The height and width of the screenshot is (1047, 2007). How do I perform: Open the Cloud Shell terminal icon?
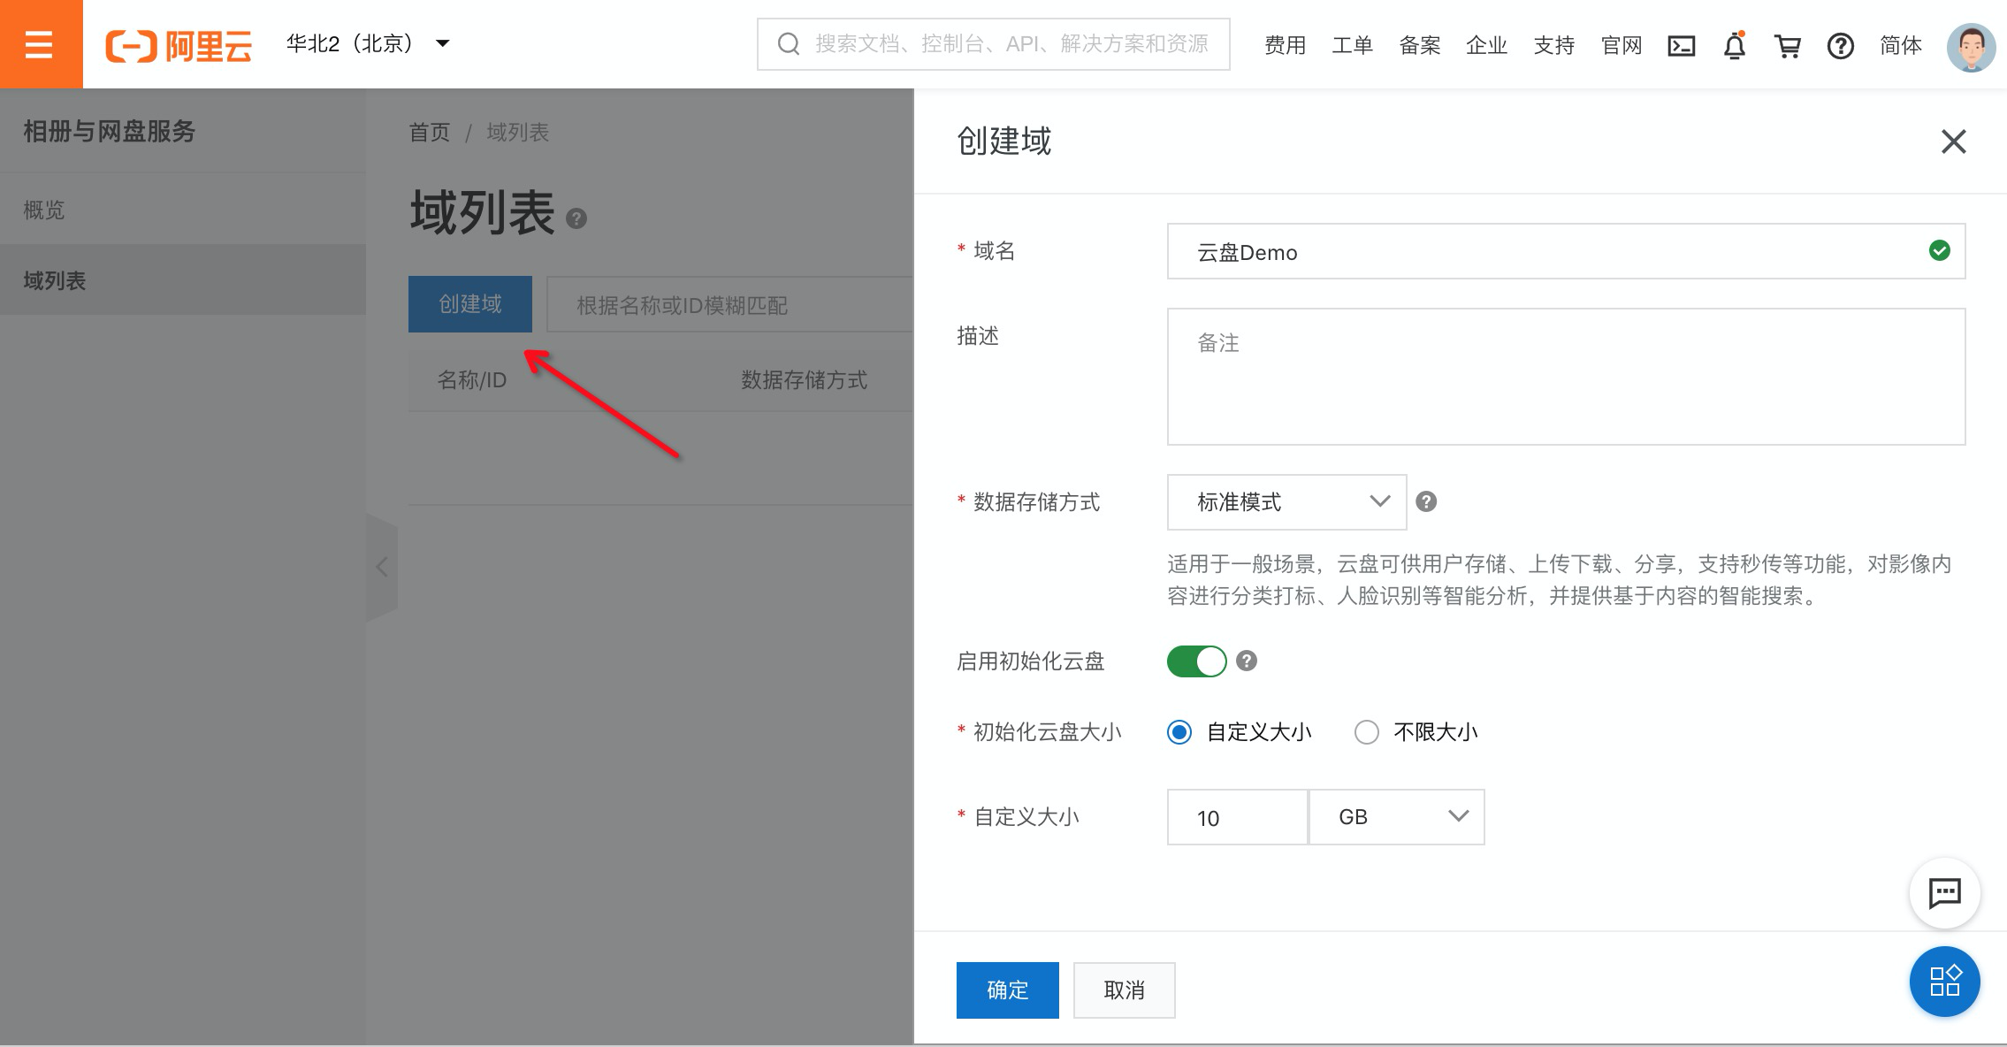pyautogui.click(x=1681, y=45)
